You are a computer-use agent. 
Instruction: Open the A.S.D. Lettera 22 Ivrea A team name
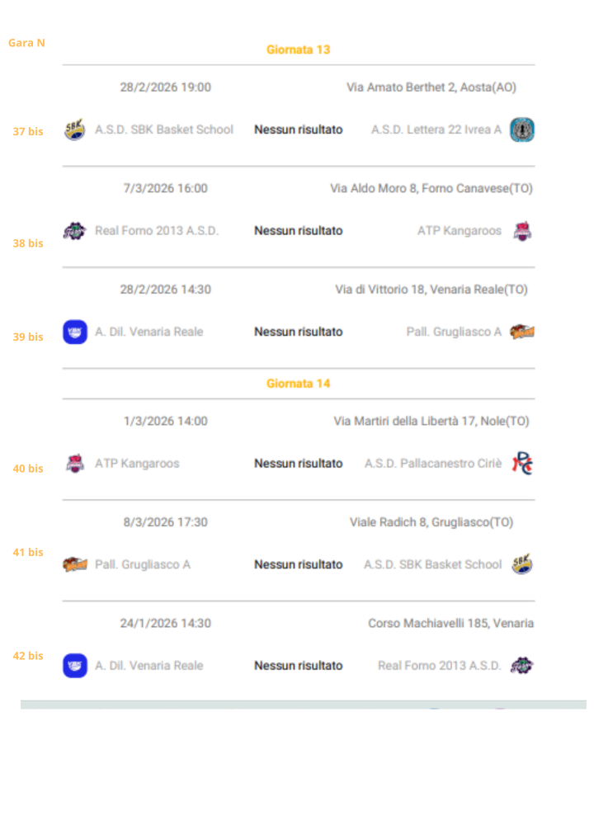click(436, 130)
